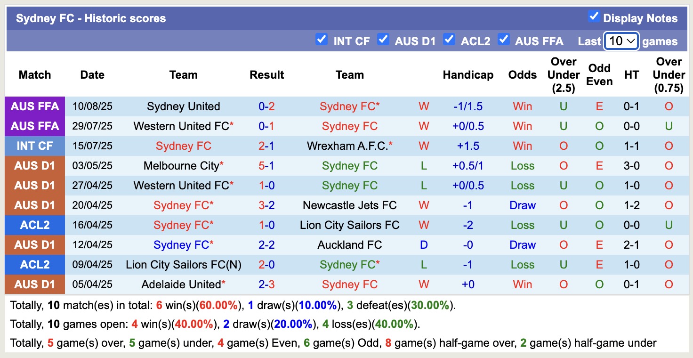Click the AUS D1 badge on the Melbourne City row
693x358 pixels.
[34, 165]
